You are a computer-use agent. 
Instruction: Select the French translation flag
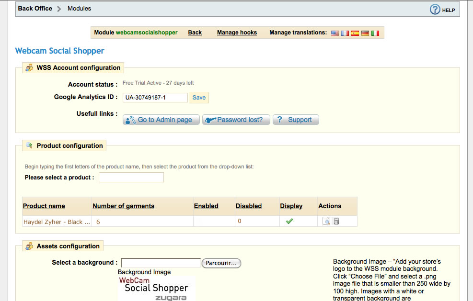pyautogui.click(x=345, y=33)
